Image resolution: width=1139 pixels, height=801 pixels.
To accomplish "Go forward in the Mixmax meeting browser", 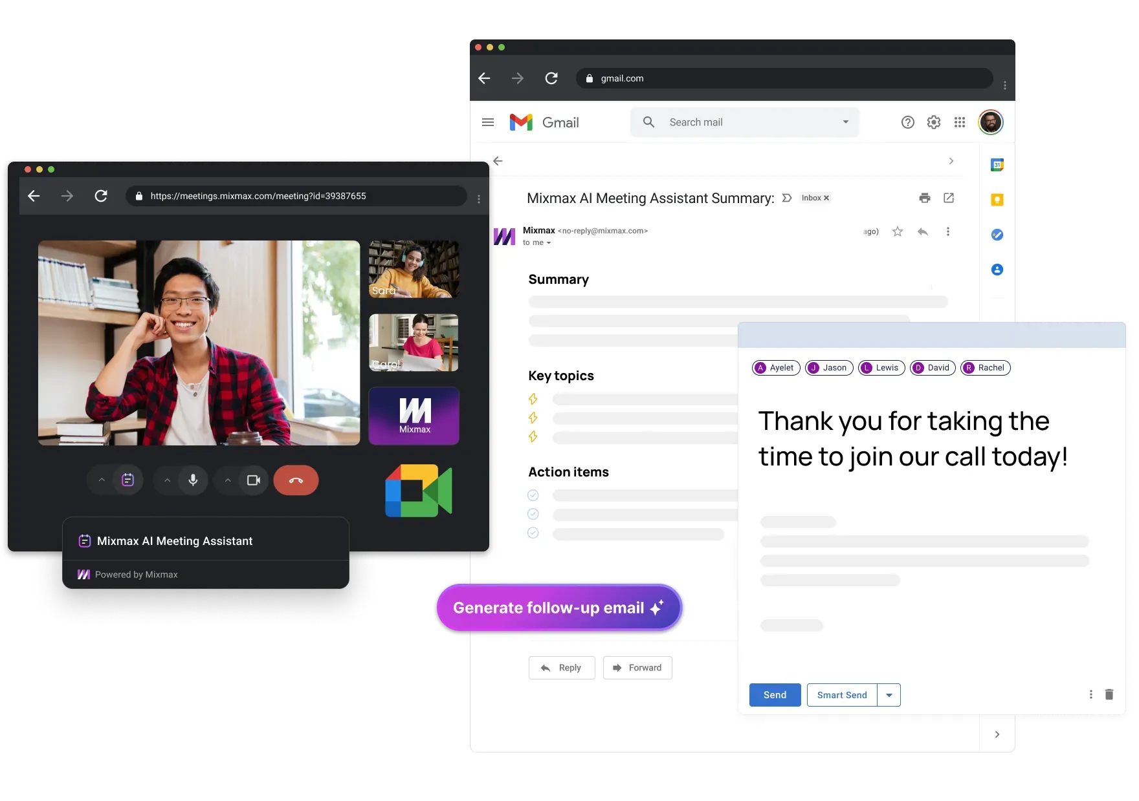I will click(67, 196).
